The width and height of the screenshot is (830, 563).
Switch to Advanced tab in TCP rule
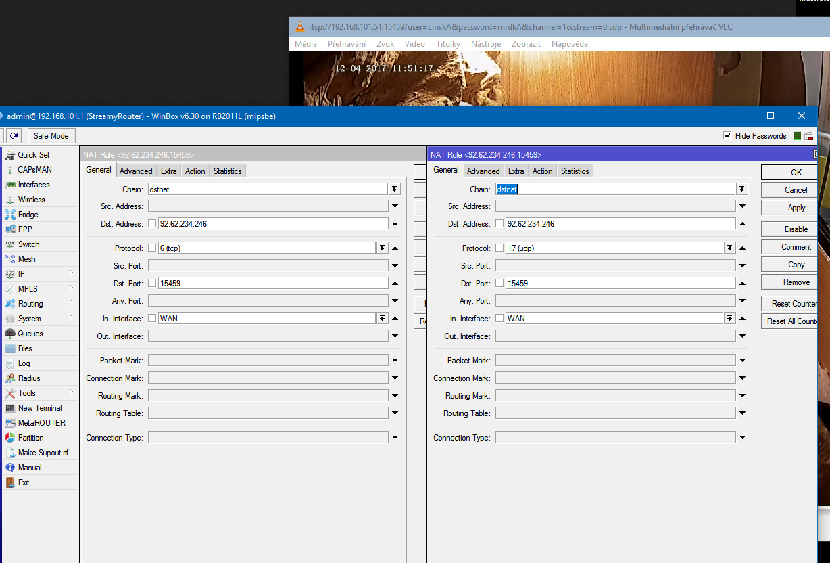coord(136,171)
